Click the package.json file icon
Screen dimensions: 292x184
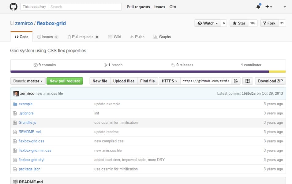click(x=15, y=169)
